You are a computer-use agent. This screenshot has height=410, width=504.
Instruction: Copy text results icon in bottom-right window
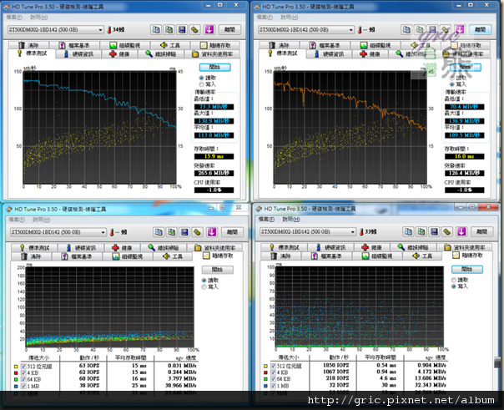[408, 231]
